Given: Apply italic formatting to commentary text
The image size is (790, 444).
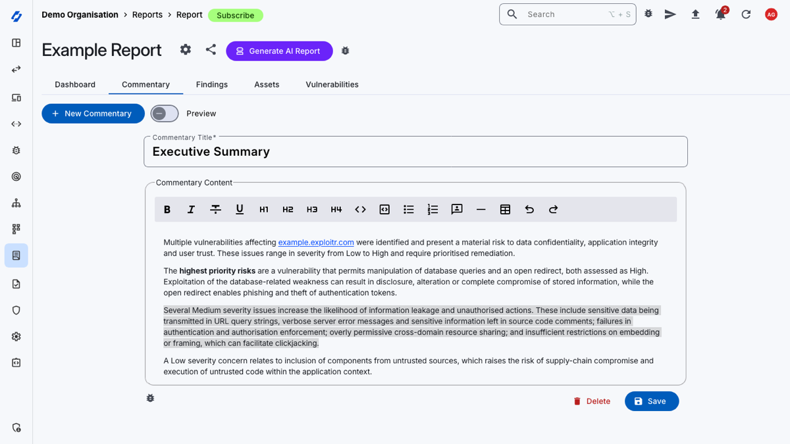Looking at the screenshot, I should (191, 209).
